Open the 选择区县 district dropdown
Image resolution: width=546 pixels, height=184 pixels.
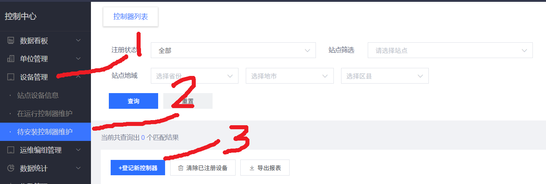tap(385, 76)
